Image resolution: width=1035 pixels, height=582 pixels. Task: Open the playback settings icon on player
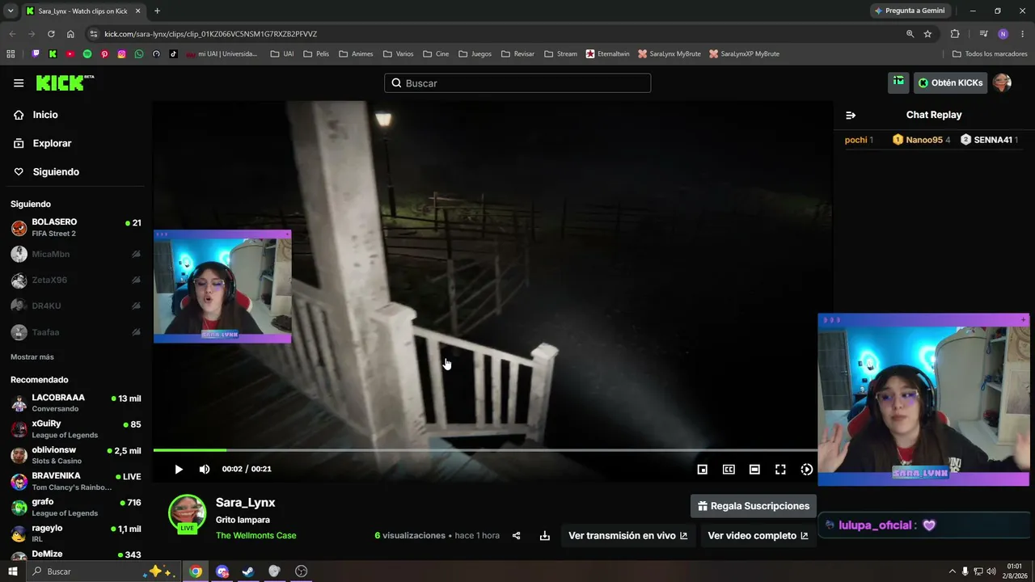tap(806, 470)
